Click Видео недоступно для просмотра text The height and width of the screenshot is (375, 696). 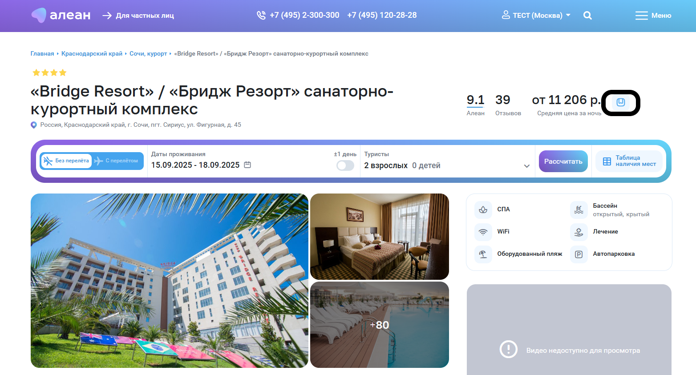tap(583, 351)
